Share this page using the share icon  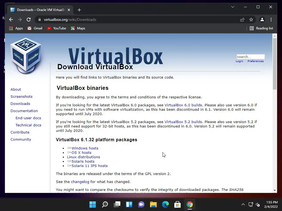coord(242,20)
